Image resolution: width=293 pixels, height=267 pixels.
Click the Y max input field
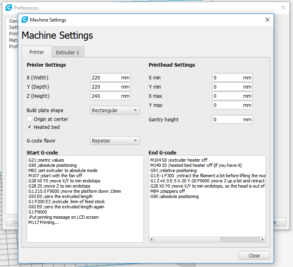(x=232, y=105)
